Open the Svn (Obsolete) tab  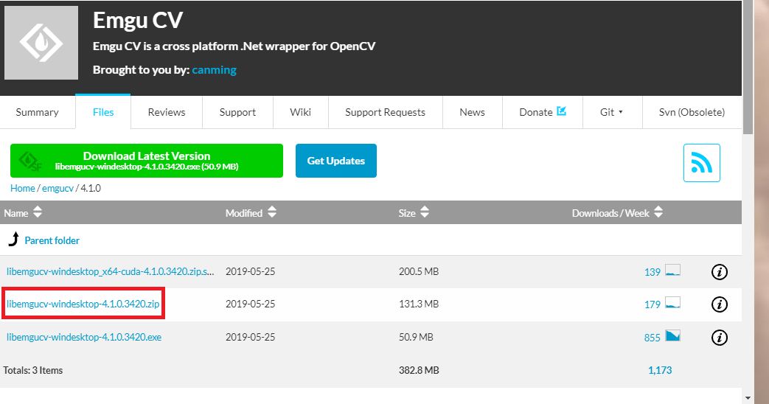pos(692,112)
